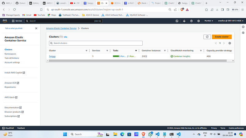Bookmark this page with the bookmark icon
This screenshot has width=246, height=138.
coord(41,9)
